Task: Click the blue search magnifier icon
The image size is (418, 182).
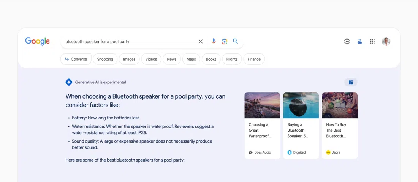Action: [x=236, y=41]
